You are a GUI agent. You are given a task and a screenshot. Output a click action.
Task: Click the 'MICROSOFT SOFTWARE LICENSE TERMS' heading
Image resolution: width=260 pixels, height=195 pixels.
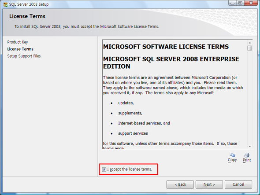[x=166, y=47]
